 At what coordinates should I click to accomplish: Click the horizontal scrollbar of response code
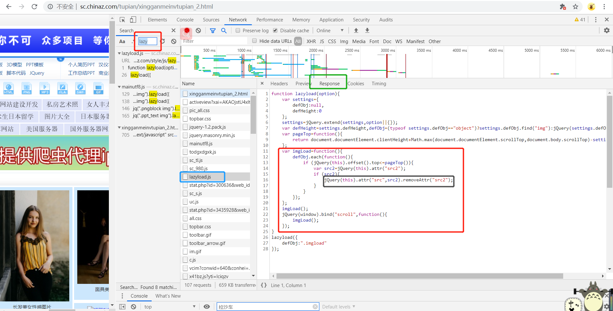(x=420, y=276)
